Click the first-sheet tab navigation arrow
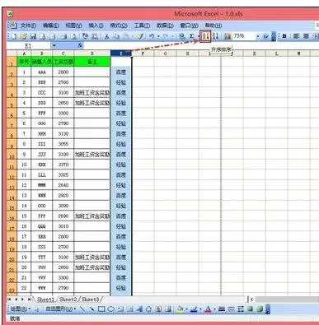Image resolution: width=319 pixels, height=325 pixels. (10, 299)
